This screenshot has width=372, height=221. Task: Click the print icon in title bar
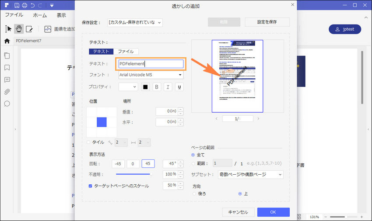(x=25, y=5)
